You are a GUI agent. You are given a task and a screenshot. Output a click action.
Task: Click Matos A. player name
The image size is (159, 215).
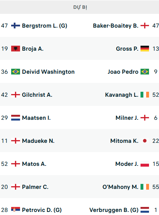tap(34, 164)
